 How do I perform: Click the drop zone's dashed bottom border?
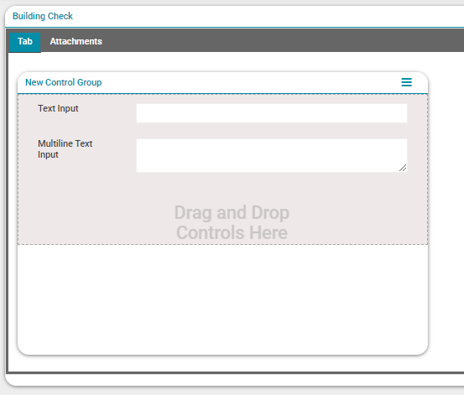coord(222,244)
